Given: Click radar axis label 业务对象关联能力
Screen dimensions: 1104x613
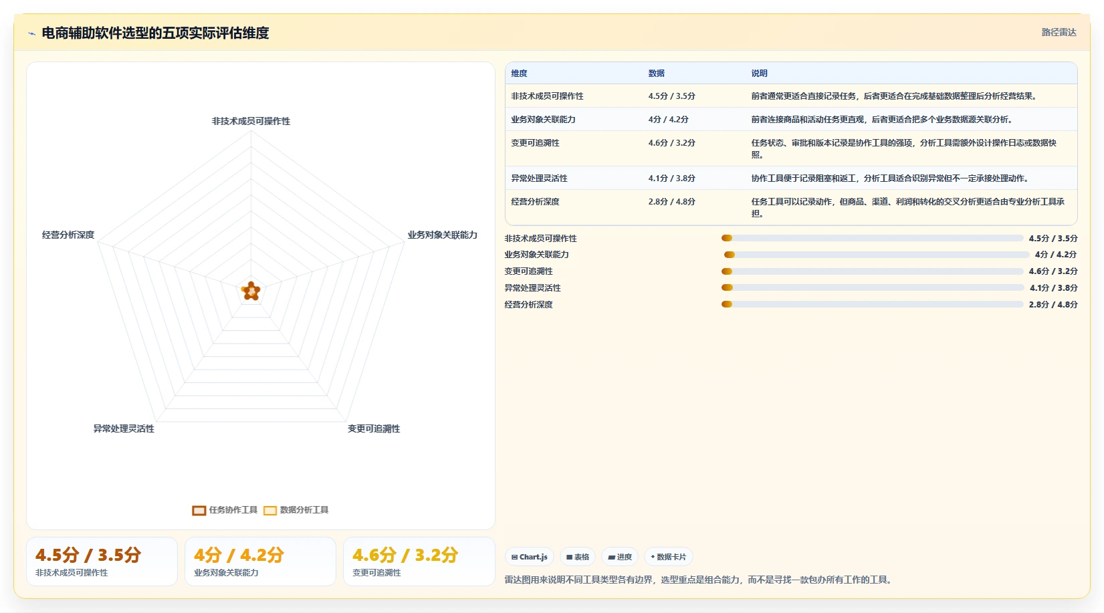Looking at the screenshot, I should click(x=443, y=235).
